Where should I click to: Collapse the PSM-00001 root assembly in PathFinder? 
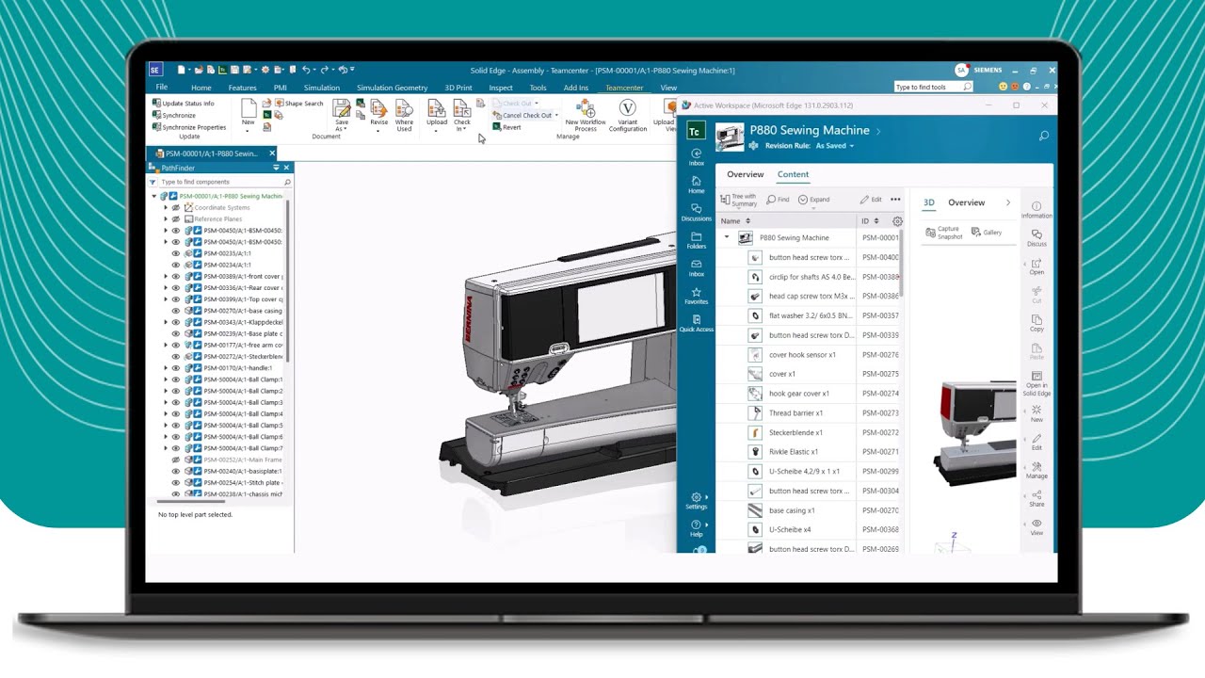[154, 196]
